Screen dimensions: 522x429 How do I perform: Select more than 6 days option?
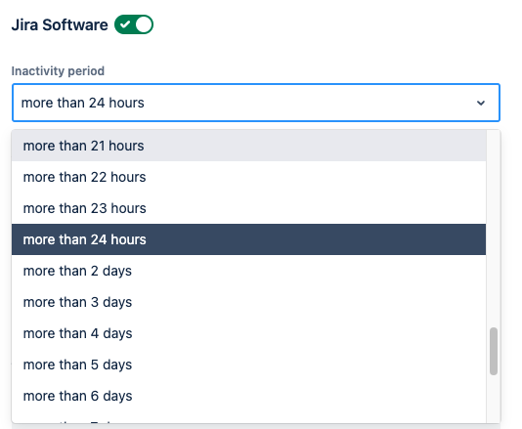click(248, 396)
